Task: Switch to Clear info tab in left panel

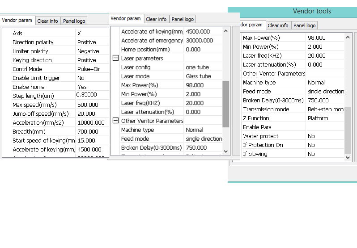Action: (47, 21)
